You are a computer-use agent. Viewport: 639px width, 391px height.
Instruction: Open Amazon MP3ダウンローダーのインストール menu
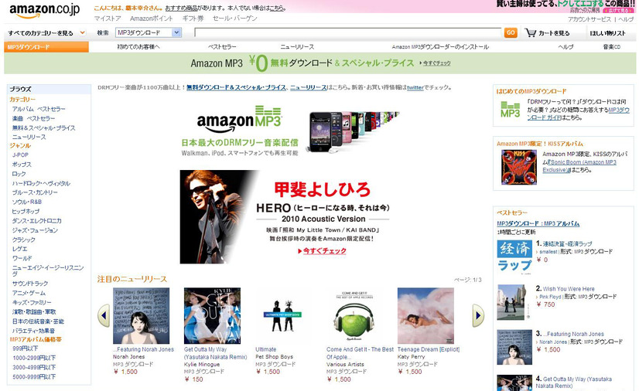(x=440, y=47)
